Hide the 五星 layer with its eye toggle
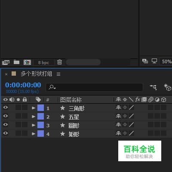The image size is (172, 172). (6, 116)
